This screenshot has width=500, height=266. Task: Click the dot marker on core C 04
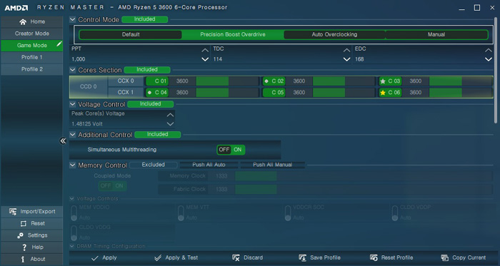pos(149,93)
